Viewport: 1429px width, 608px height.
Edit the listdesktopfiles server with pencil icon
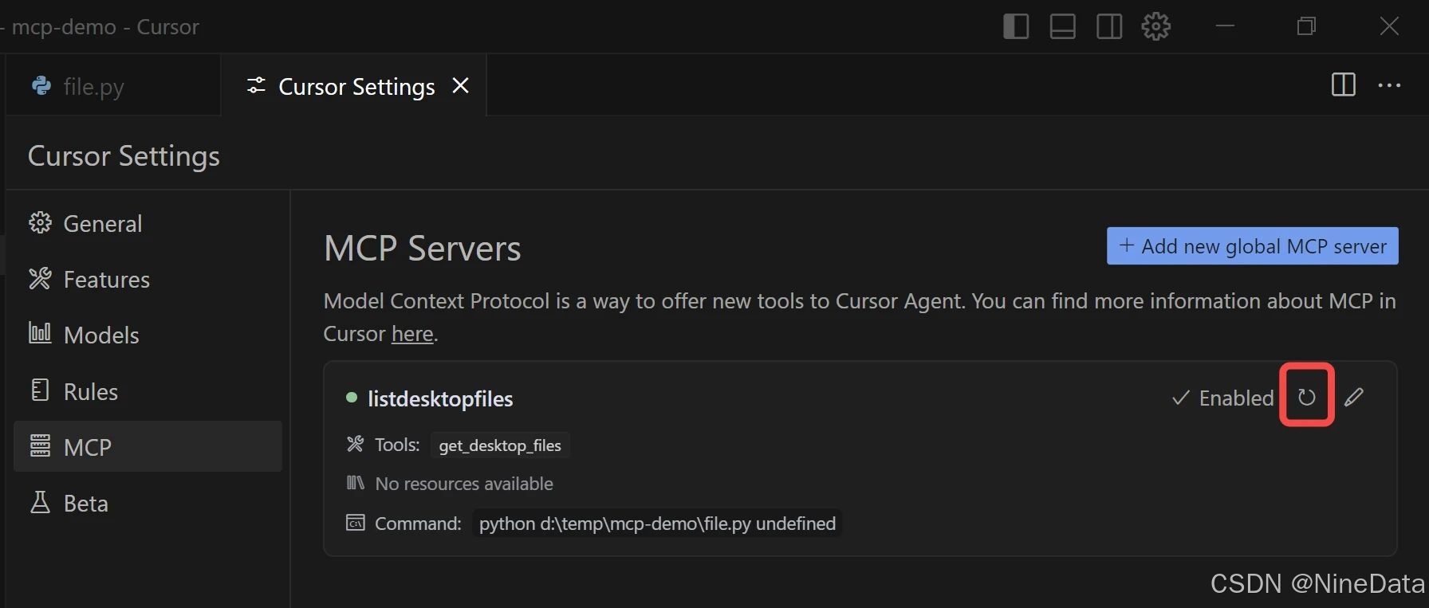click(1353, 397)
